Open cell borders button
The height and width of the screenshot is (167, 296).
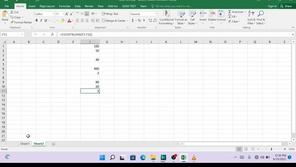[54, 20]
